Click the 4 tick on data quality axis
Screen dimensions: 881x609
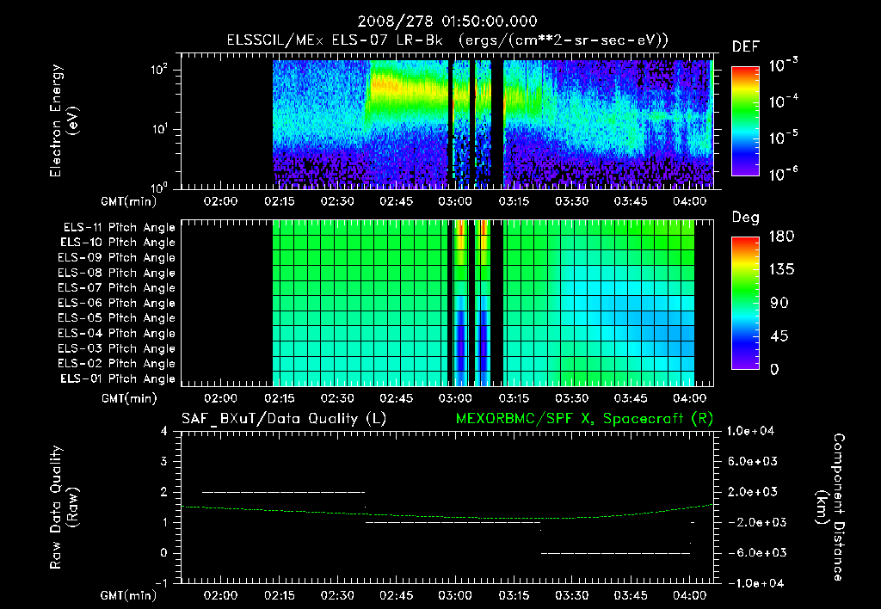click(x=163, y=431)
